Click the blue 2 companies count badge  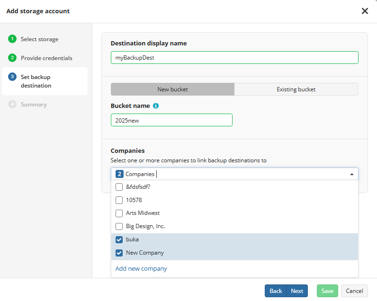tap(119, 174)
